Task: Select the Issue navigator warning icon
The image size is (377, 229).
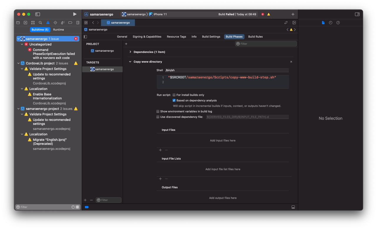Action: point(48,23)
